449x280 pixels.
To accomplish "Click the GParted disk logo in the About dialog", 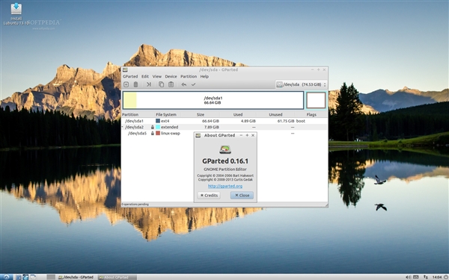I will pos(225,149).
